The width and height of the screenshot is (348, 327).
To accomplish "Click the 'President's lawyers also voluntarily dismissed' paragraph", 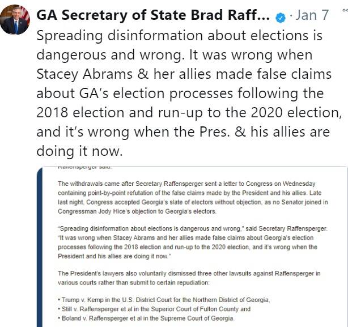I will pyautogui.click(x=189, y=278).
